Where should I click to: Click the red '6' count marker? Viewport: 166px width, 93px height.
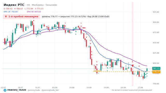coord(97,62)
